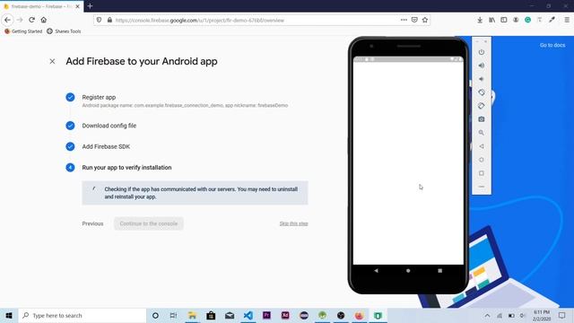
Task: Open Firefox home page icon
Action: 44,20
